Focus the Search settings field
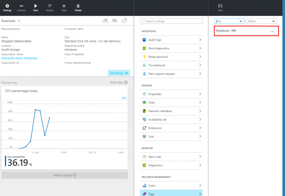This screenshot has height=196, width=285. pyautogui.click(x=171, y=21)
